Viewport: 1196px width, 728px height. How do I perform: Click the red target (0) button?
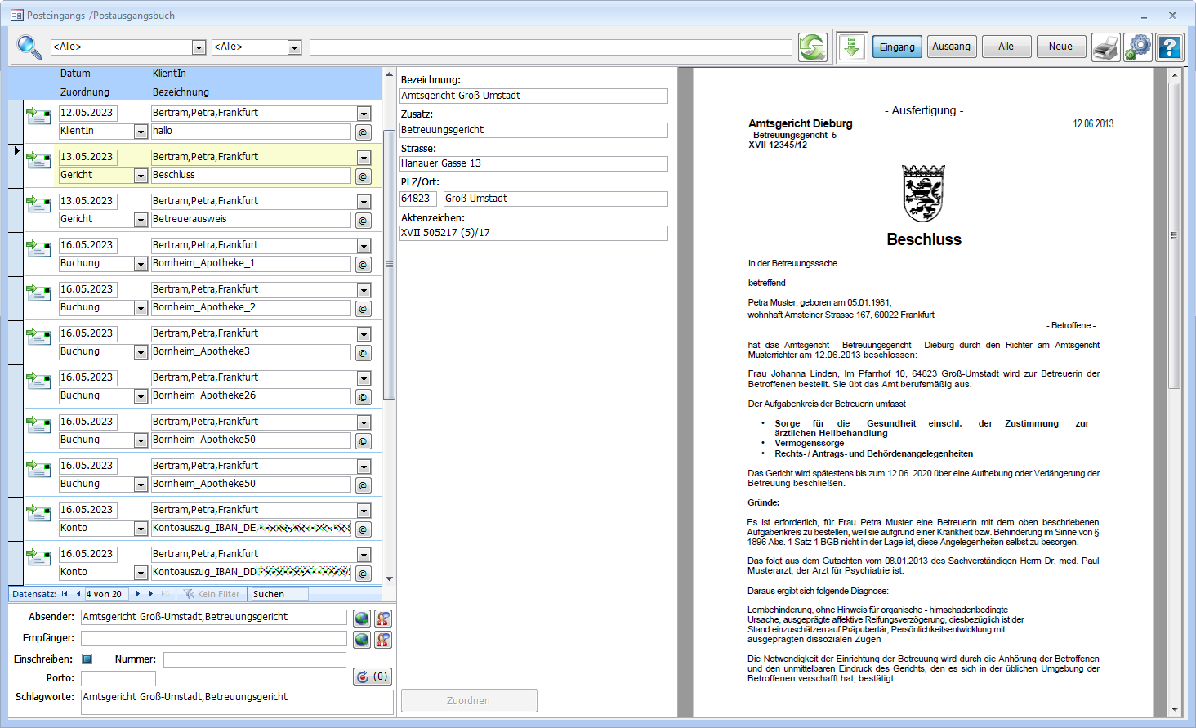coord(373,677)
